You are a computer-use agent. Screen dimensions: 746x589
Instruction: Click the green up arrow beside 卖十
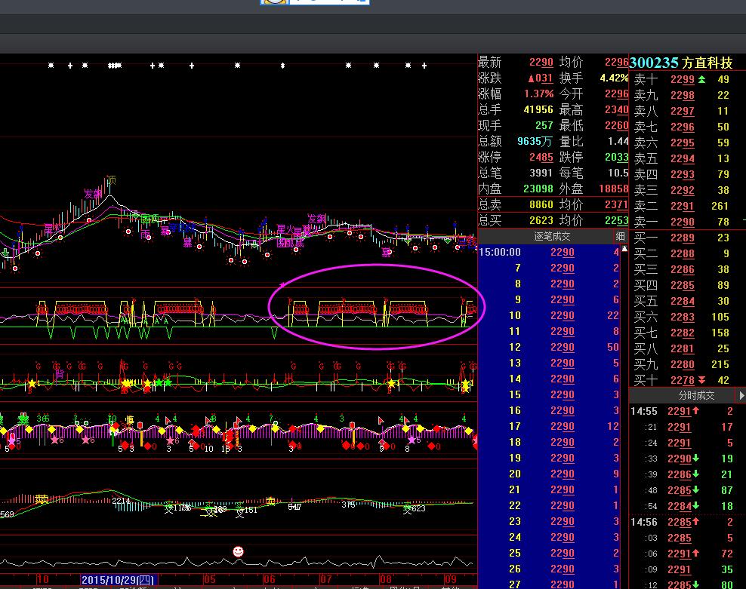(701, 79)
